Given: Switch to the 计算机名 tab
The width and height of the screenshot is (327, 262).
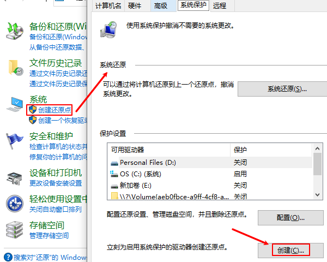Looking at the screenshot, I should pyautogui.click(x=109, y=6).
